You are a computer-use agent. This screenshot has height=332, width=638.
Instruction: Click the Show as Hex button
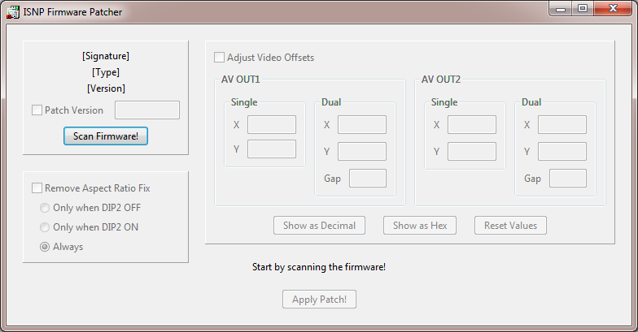(x=420, y=226)
